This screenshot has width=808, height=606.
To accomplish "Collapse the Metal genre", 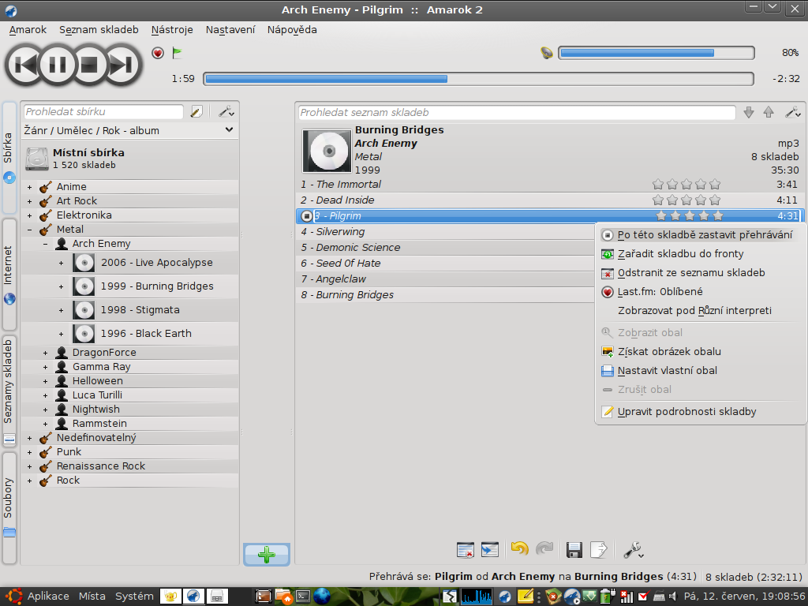I will (x=29, y=230).
